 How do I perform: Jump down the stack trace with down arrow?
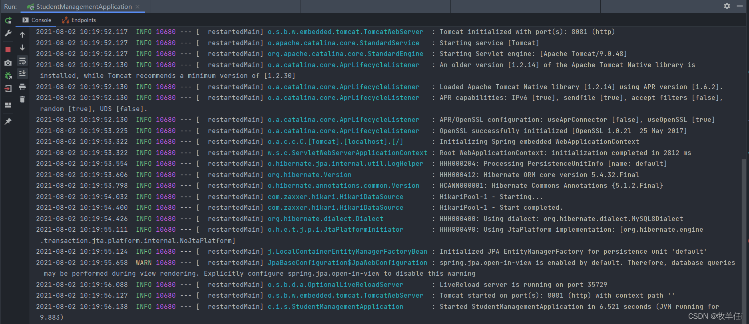tap(22, 48)
